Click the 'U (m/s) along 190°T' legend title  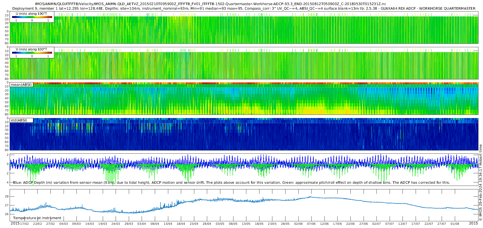tap(31, 14)
